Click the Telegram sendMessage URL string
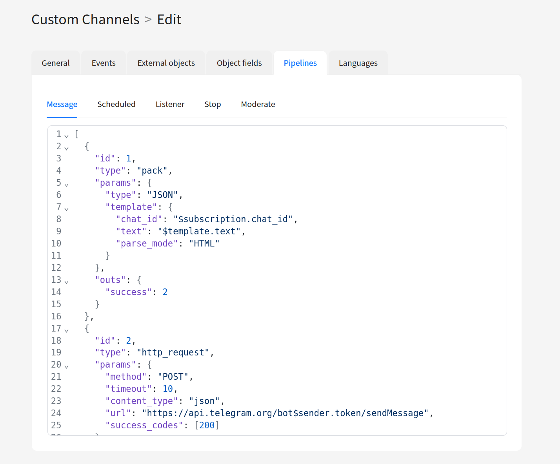The height and width of the screenshot is (464, 560). pos(285,413)
